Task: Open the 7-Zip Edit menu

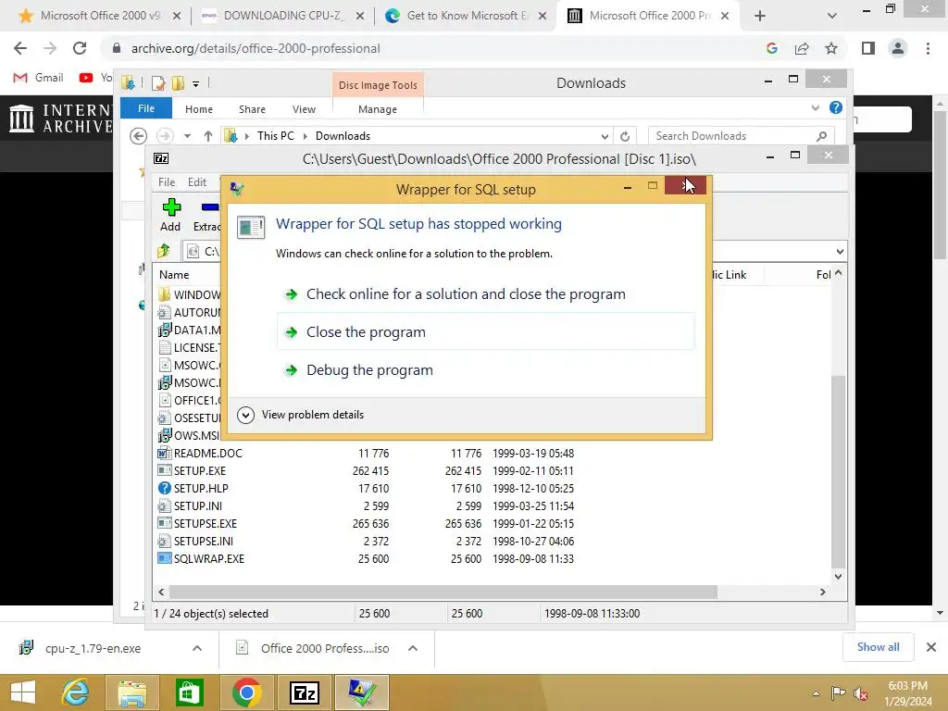Action: [x=196, y=182]
